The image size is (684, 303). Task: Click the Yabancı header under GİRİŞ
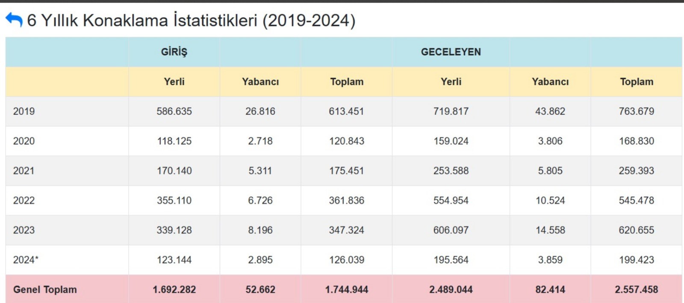click(261, 82)
